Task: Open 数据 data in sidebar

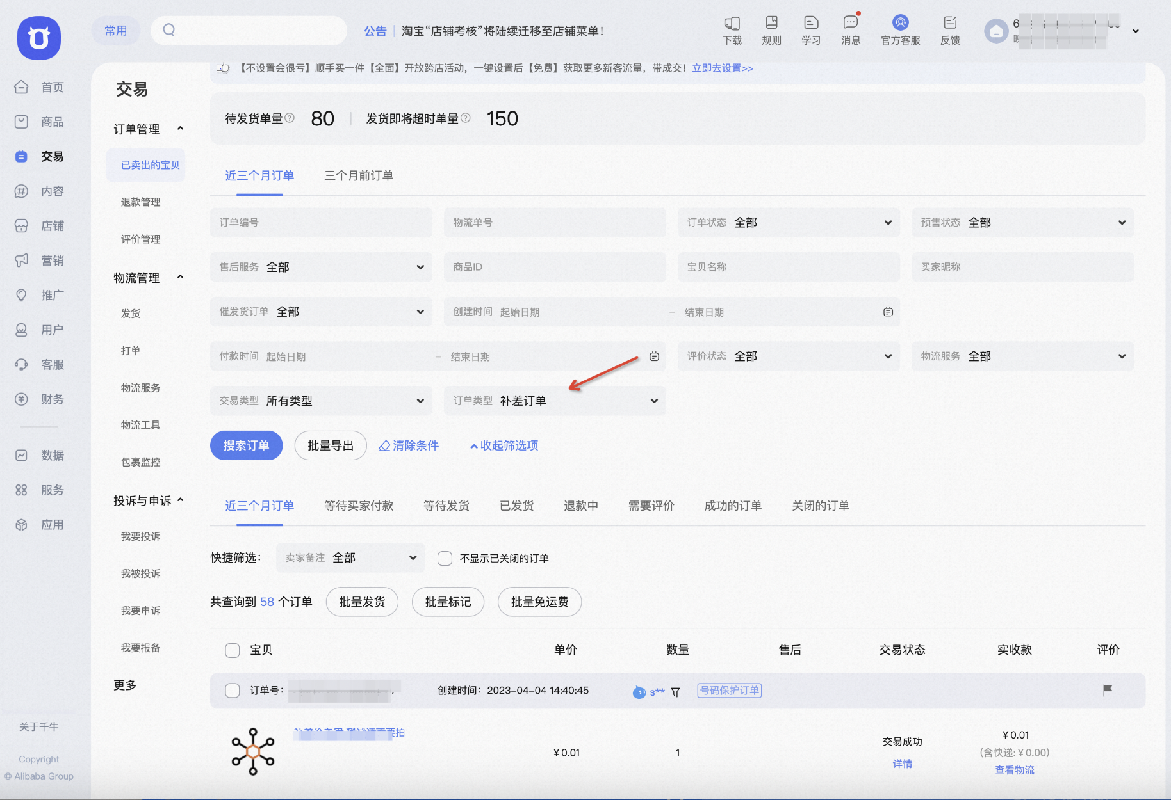Action: 40,455
